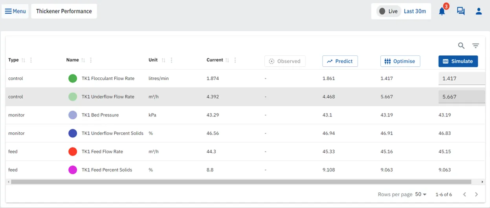This screenshot has width=490, height=208.
Task: Open the Last 30m time range selector
Action: click(x=415, y=11)
